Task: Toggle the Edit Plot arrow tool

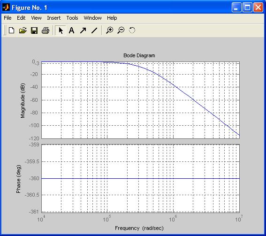Action: pos(61,30)
